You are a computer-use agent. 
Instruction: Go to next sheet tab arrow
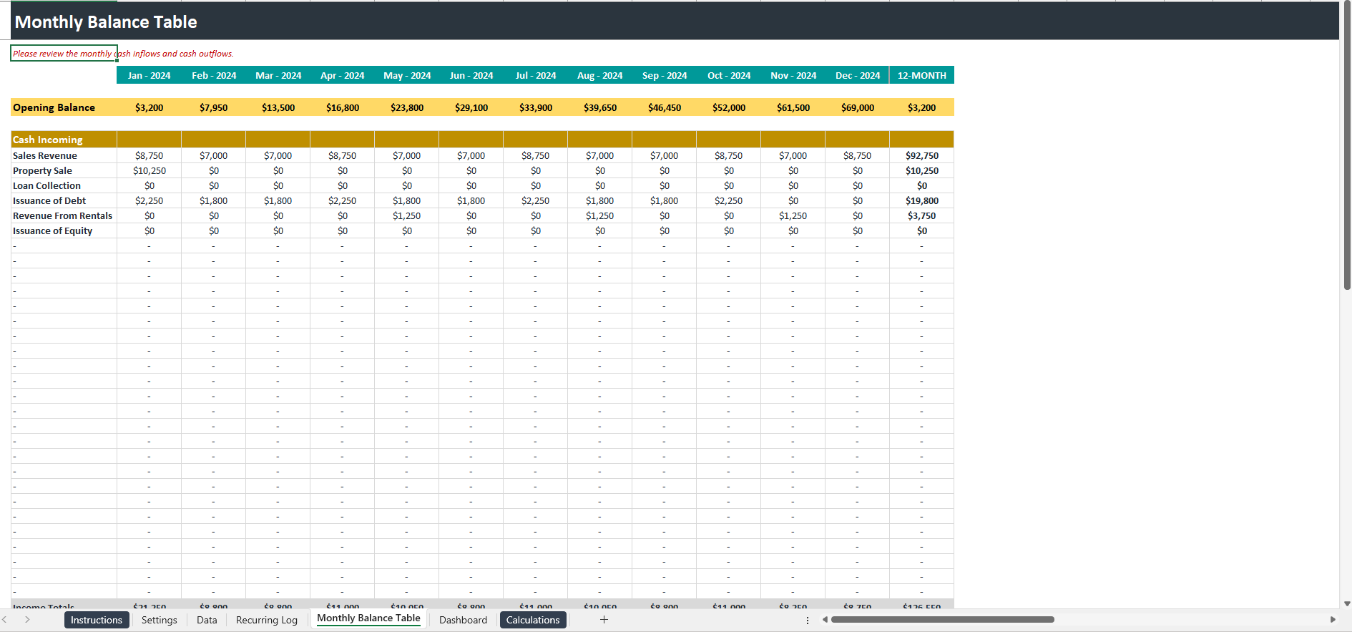27,620
